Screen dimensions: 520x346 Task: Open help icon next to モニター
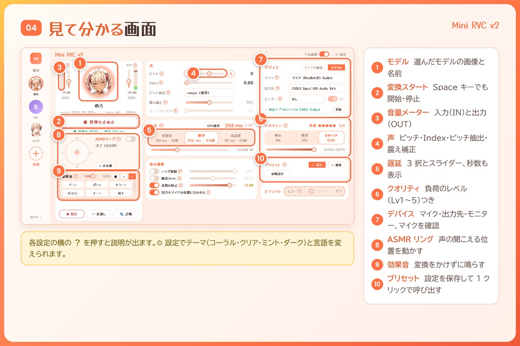280,99
